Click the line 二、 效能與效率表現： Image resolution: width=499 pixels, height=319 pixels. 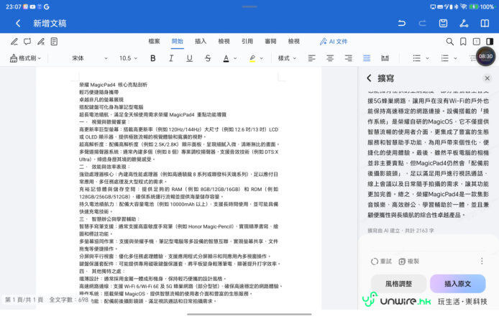click(105, 167)
